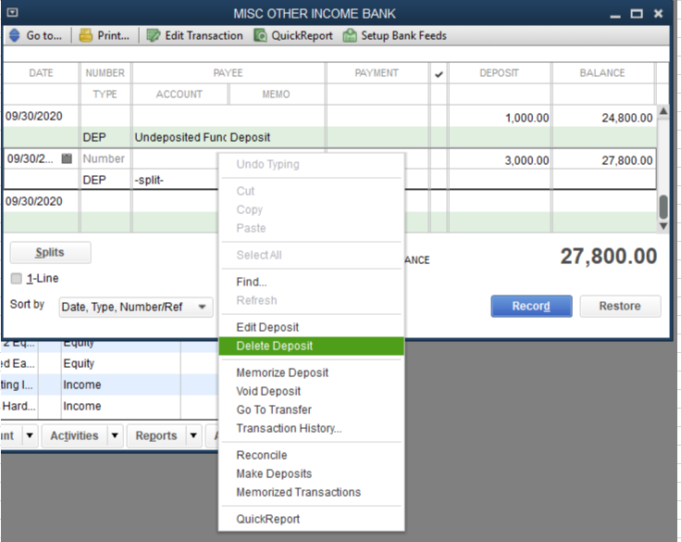The height and width of the screenshot is (542, 681).
Task: Click the PAYEE column header
Action: [228, 73]
